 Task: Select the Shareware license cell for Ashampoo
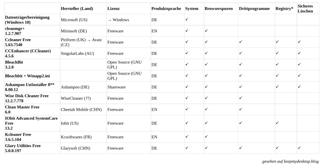[116, 87]
